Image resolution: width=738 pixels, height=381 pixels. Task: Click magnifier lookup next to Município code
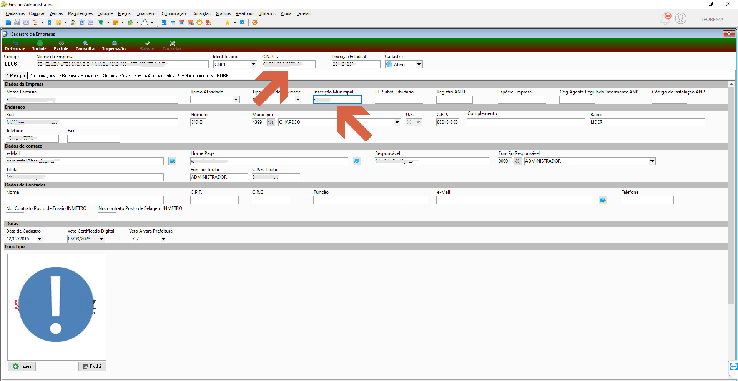tap(271, 122)
